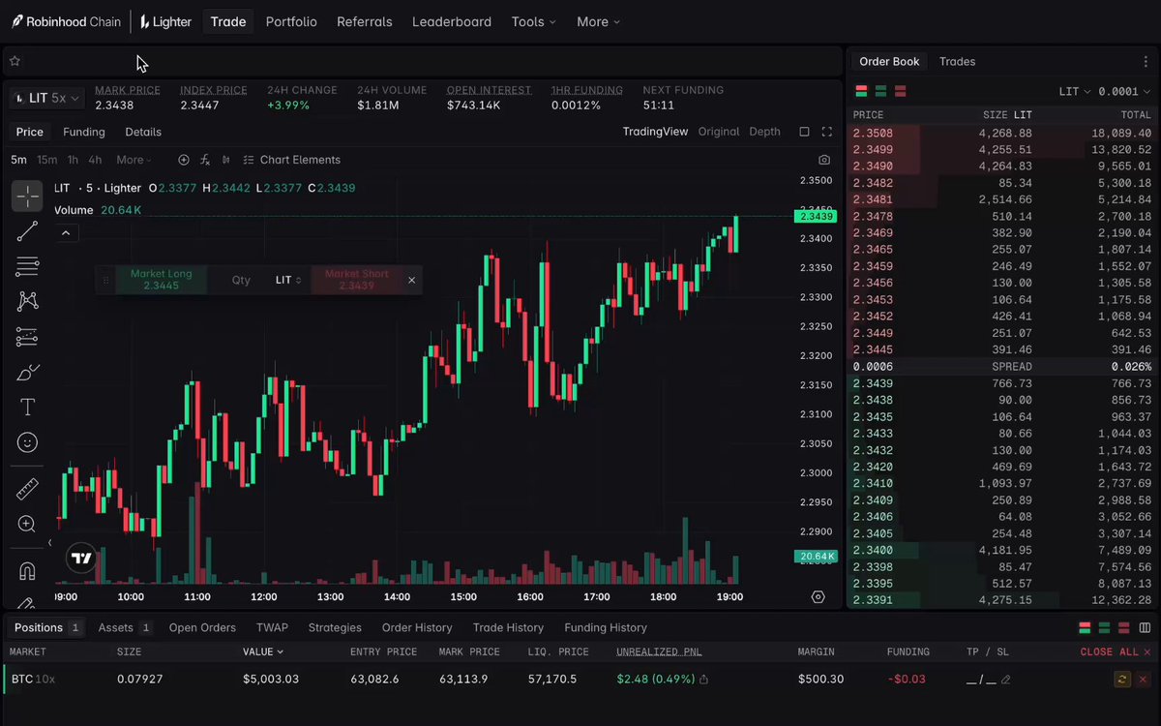Go to the Portfolio page
Viewport: 1161px width, 726px height.
[291, 21]
